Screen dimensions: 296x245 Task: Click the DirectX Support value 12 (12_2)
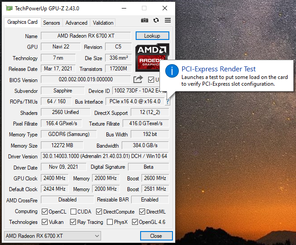pos(150,112)
